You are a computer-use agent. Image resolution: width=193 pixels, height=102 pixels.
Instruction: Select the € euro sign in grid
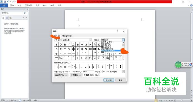90,58
